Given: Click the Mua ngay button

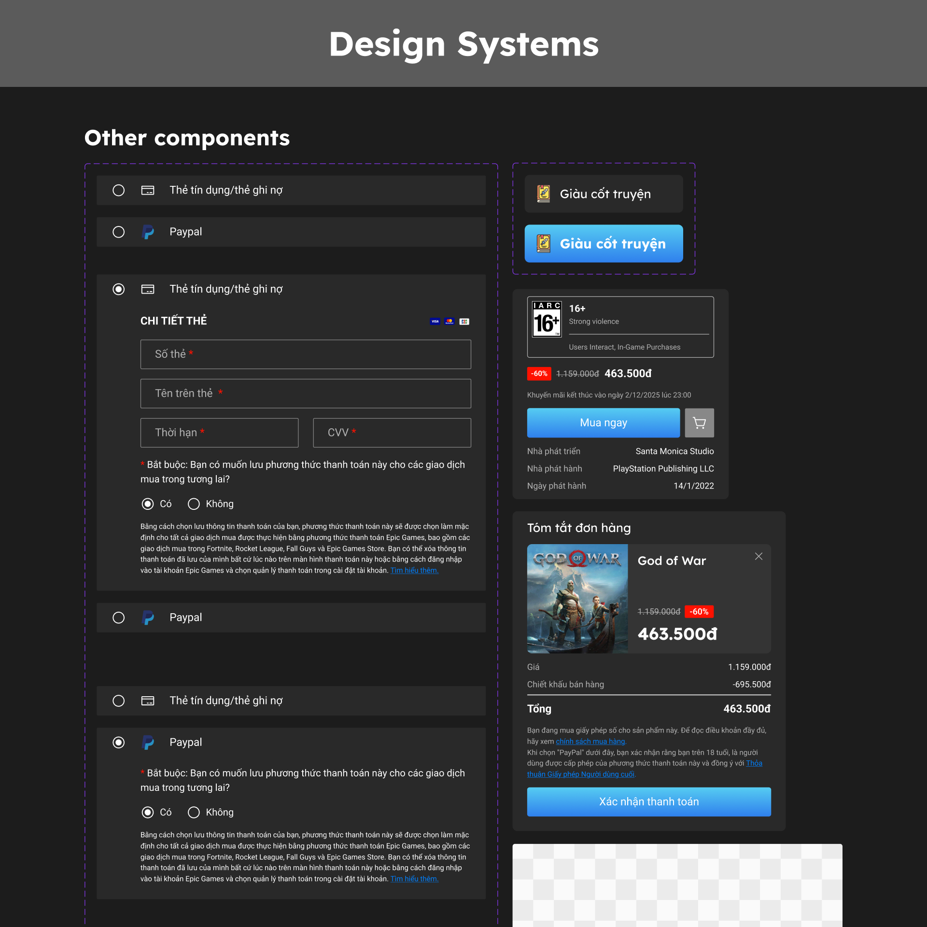Looking at the screenshot, I should coord(604,423).
